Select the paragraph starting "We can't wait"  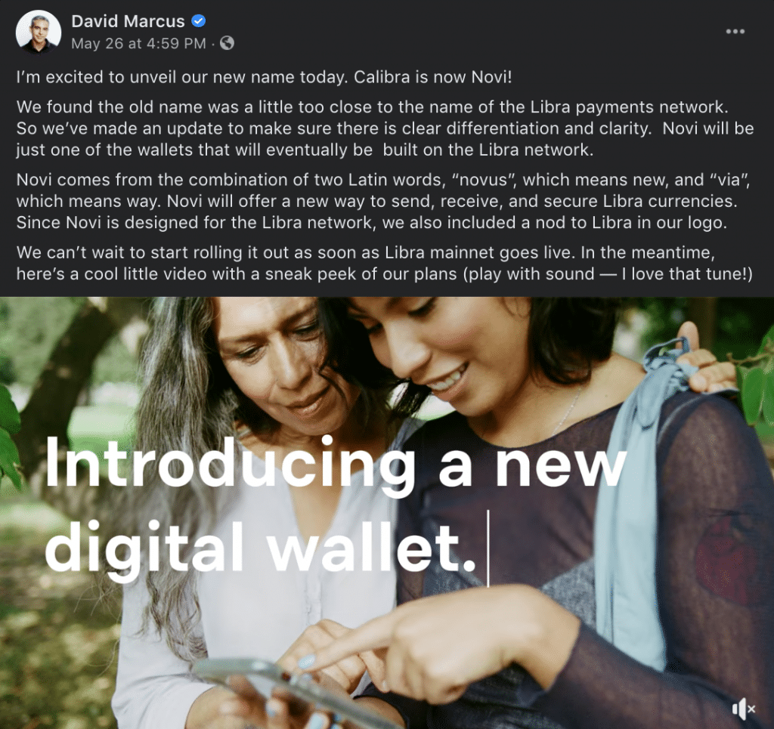pyautogui.click(x=385, y=264)
